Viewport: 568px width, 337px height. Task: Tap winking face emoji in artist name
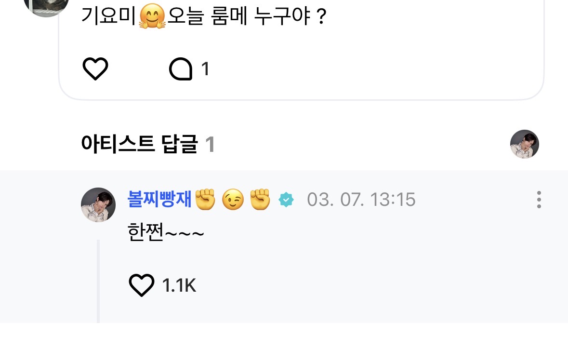[233, 200]
